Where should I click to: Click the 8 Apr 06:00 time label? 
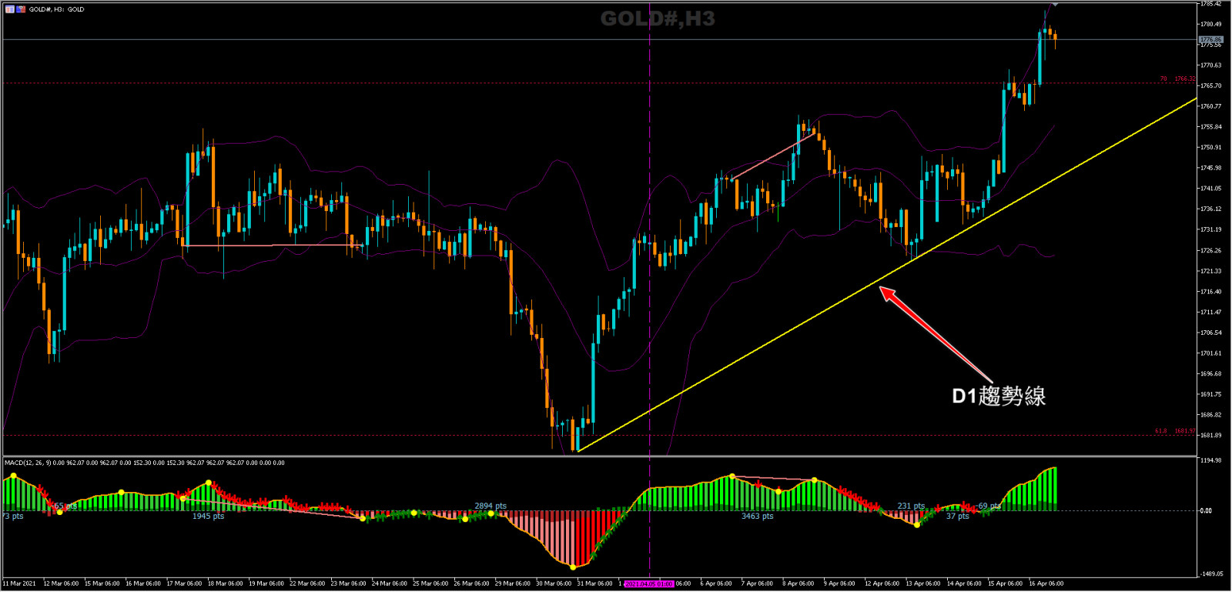[798, 584]
